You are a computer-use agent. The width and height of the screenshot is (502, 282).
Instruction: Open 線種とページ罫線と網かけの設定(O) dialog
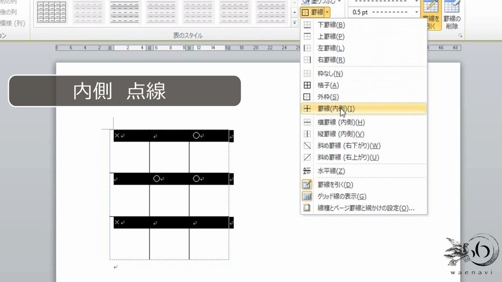[364, 208]
